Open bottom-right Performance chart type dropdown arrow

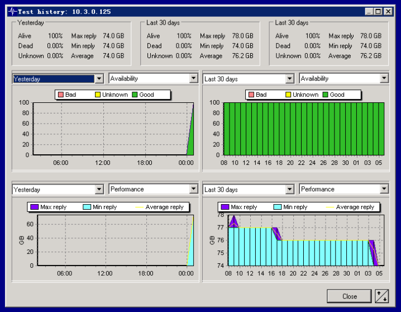point(384,189)
